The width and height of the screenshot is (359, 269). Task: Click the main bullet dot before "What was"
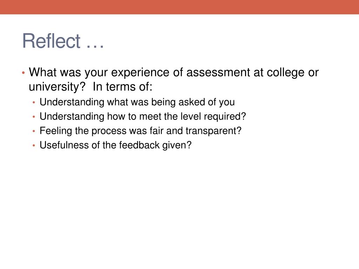click(23, 73)
